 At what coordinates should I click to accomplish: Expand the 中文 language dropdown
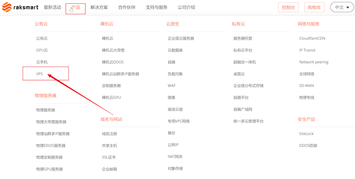[342, 7]
